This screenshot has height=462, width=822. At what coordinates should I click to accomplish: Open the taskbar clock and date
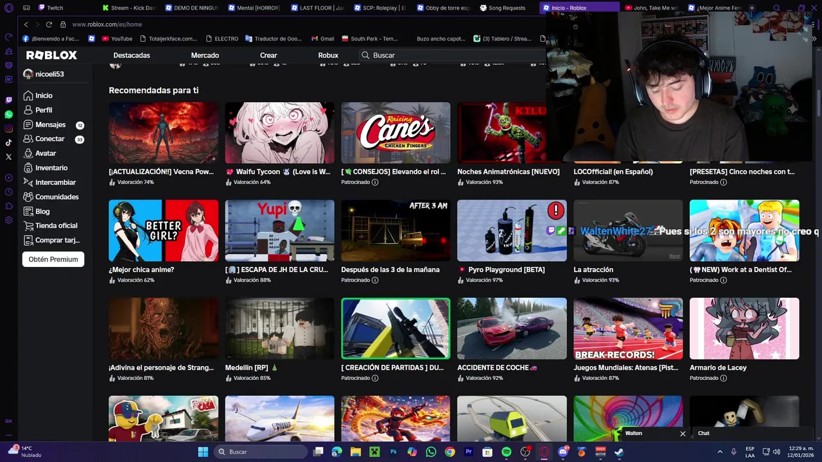click(x=801, y=452)
